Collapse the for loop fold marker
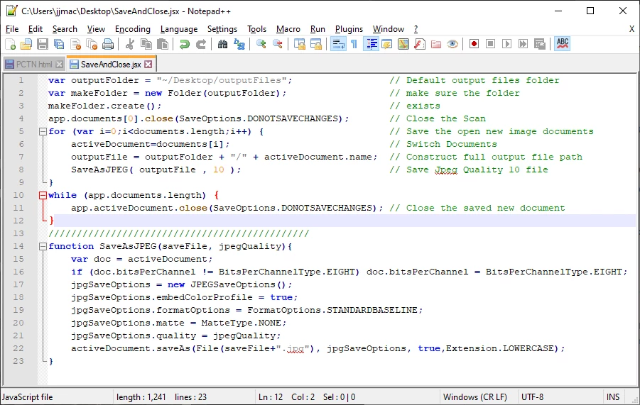 click(43, 131)
